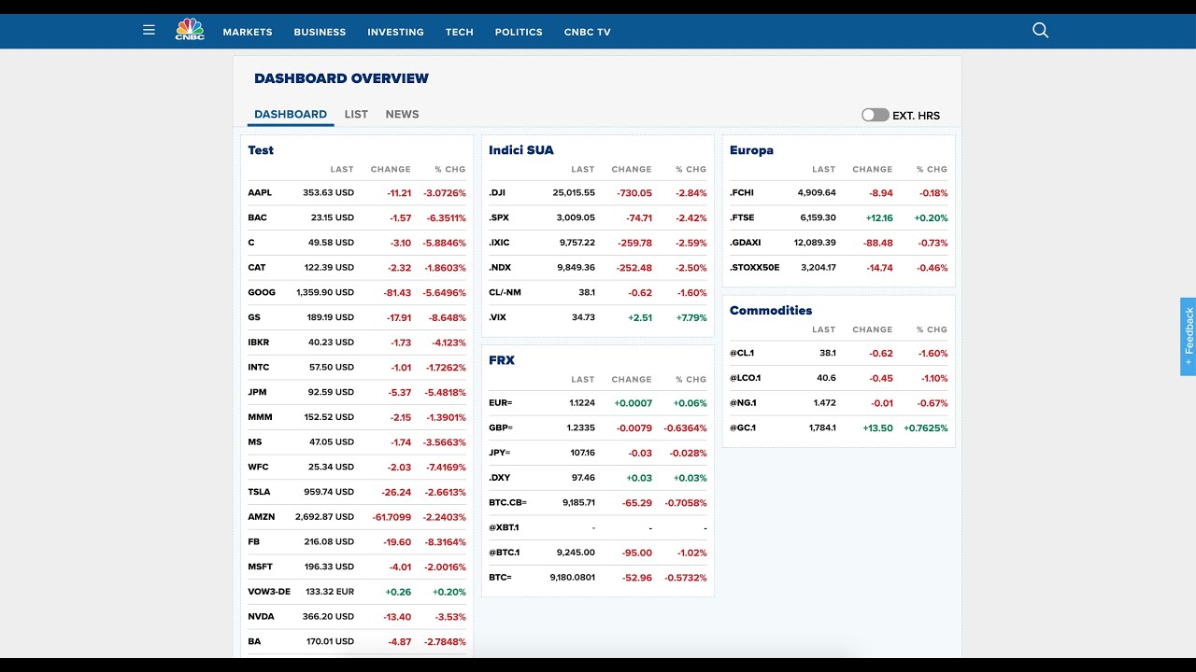Click the .VIX +7.79% change value

(x=691, y=317)
